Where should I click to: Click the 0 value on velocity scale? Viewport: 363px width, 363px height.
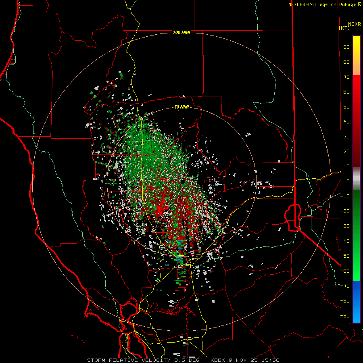coord(348,181)
